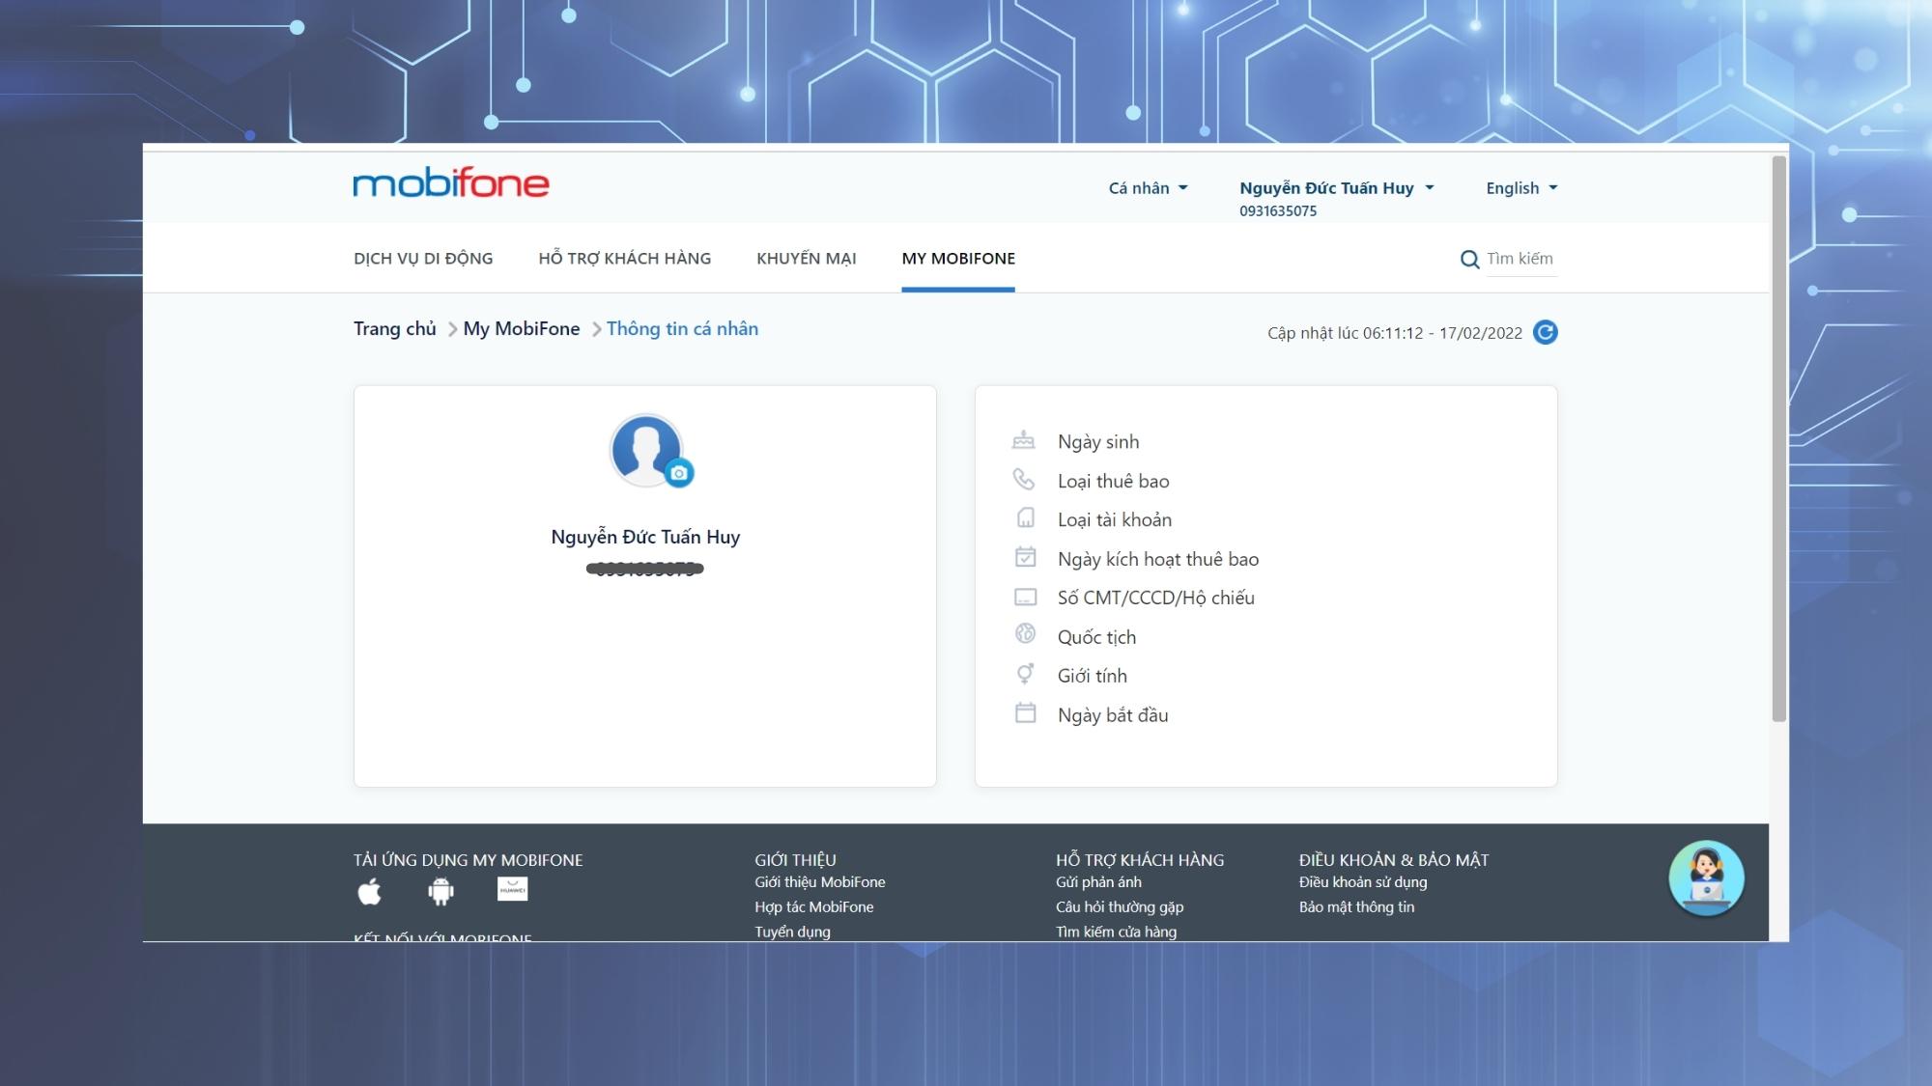Image resolution: width=1932 pixels, height=1086 pixels.
Task: Click the camera icon on the avatar
Action: coord(679,473)
